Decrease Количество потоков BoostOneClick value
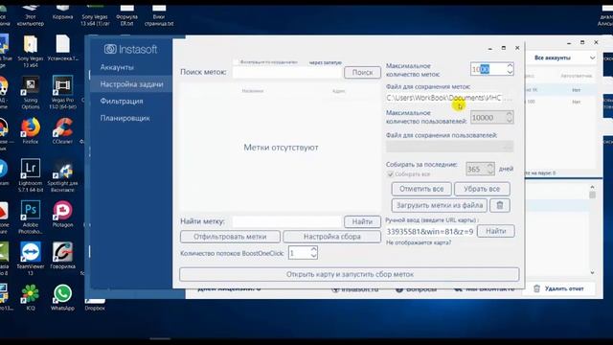The image size is (613, 345). click(x=313, y=256)
